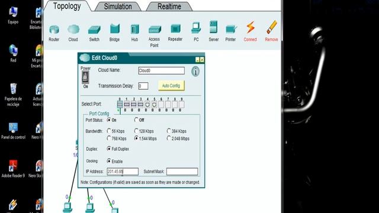Select the Access Point device tool
This screenshot has width=379, height=213.
point(154,36)
